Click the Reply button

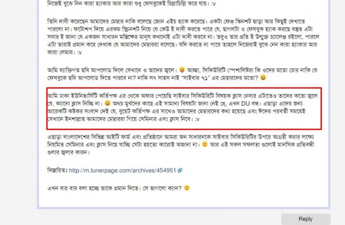point(306,219)
